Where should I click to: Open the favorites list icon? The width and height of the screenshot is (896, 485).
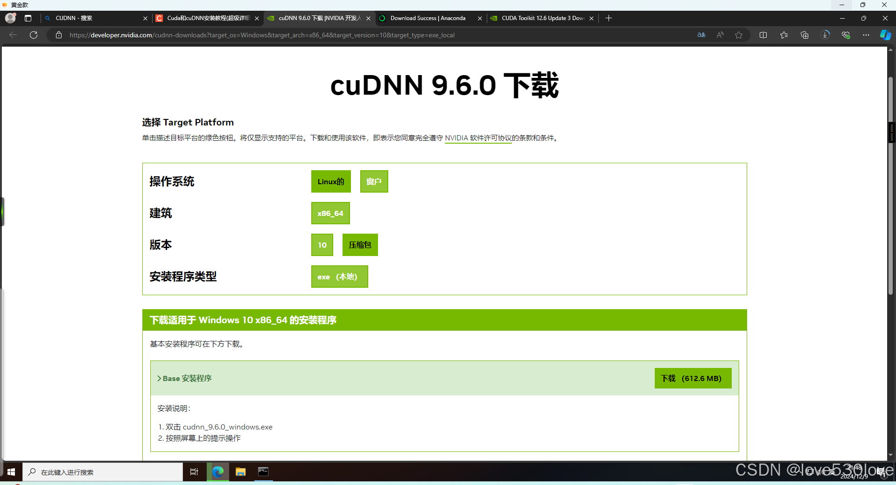pos(784,35)
